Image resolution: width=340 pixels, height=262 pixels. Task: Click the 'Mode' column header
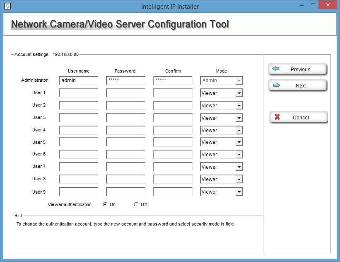pos(222,71)
